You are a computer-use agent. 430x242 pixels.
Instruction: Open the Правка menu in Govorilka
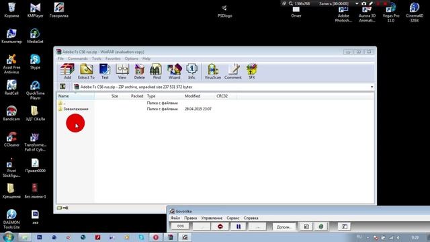coord(191,218)
